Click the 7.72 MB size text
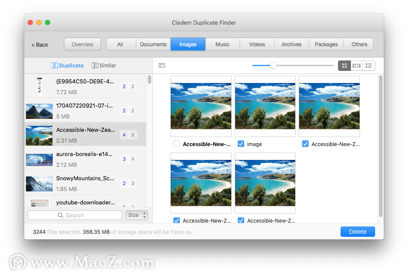The width and height of the screenshot is (408, 274). [67, 92]
